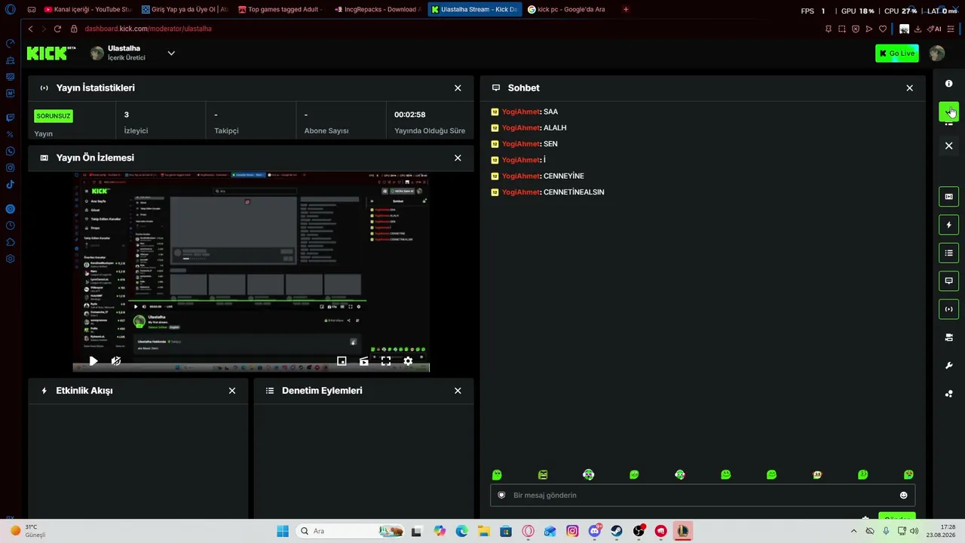Go back with the browser back arrow
This screenshot has width=965, height=543.
[30, 29]
